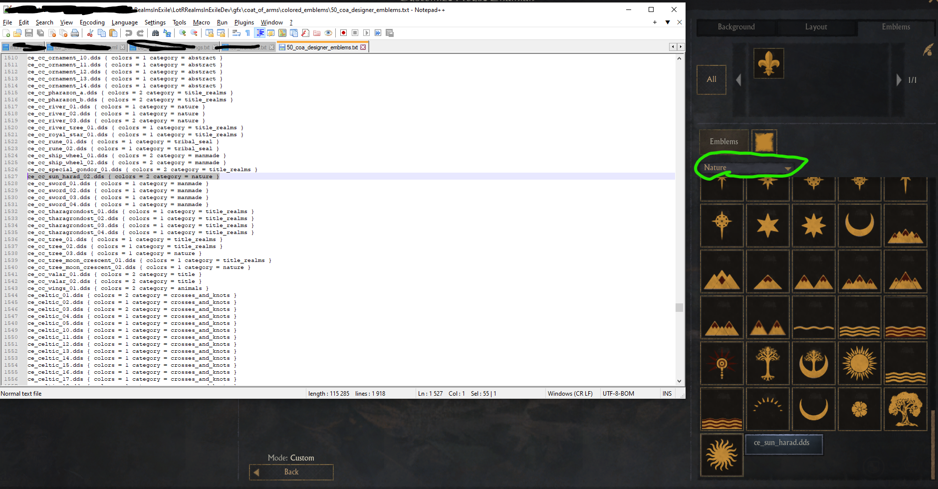
Task: Click the quill icon in the Emblems panel
Action: point(928,50)
